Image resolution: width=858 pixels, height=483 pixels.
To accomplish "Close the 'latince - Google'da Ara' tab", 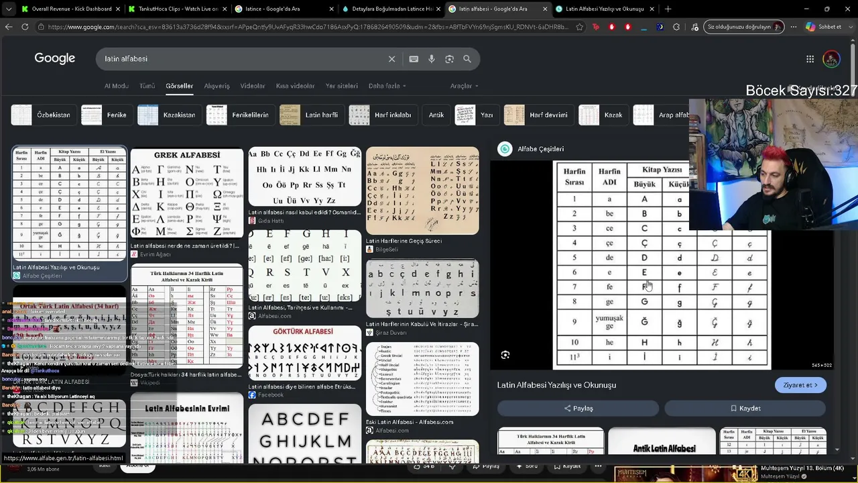I will click(x=331, y=9).
